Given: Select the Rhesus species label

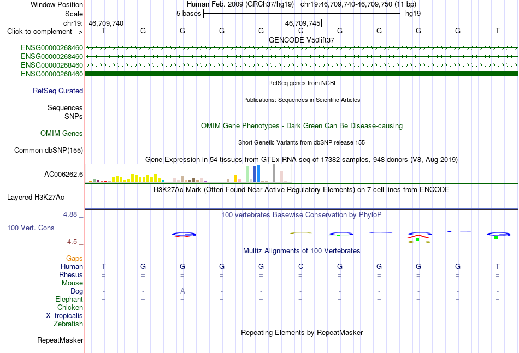Looking at the screenshot, I should (x=71, y=275).
